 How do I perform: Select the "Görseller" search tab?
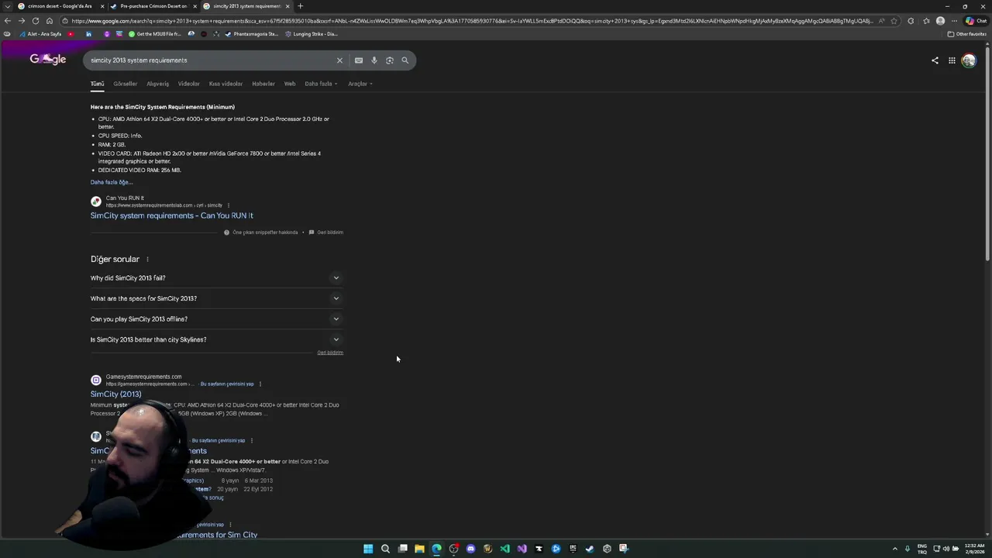(x=125, y=84)
